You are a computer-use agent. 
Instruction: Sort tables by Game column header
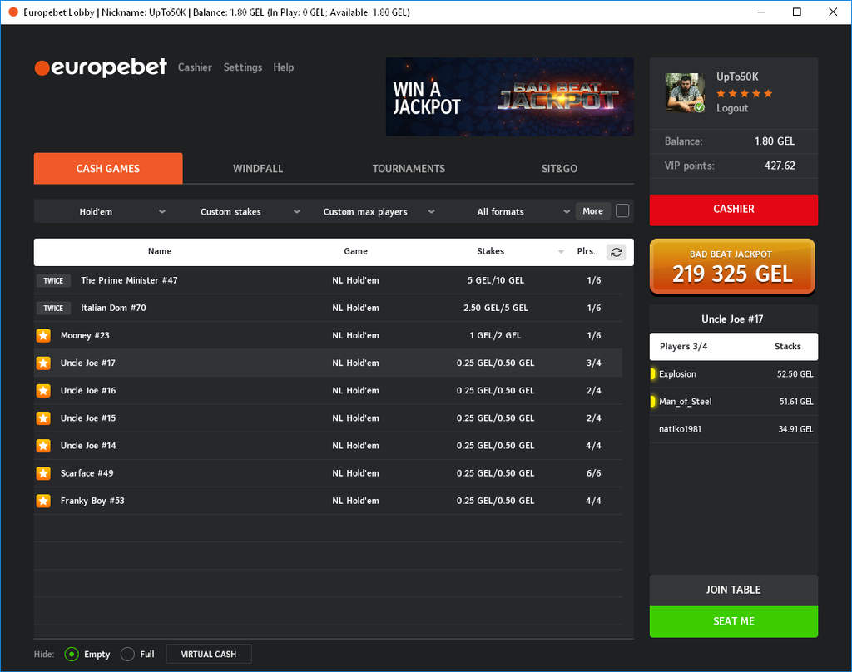356,251
